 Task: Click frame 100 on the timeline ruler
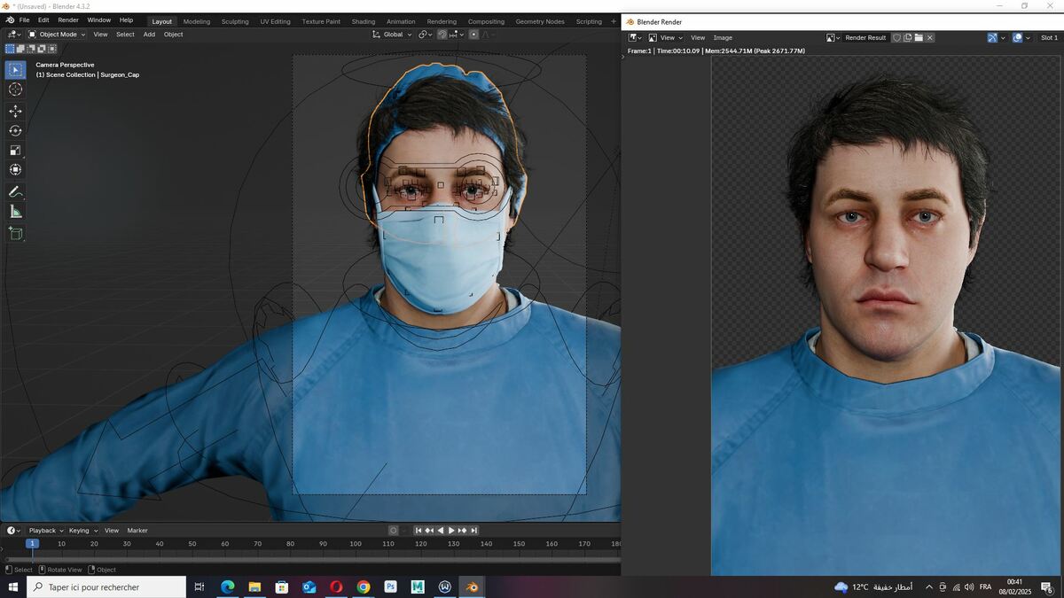(x=356, y=543)
